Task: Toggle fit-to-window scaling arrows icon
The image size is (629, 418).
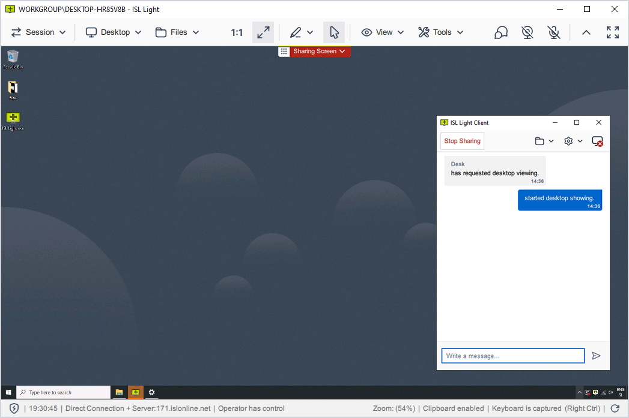Action: 263,32
